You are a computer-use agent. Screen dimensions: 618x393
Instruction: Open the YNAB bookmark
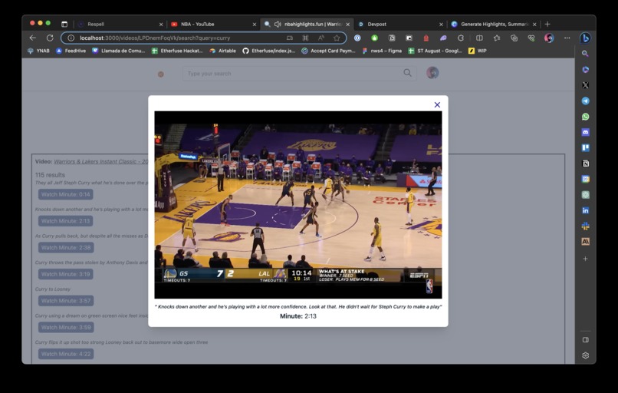(x=38, y=51)
